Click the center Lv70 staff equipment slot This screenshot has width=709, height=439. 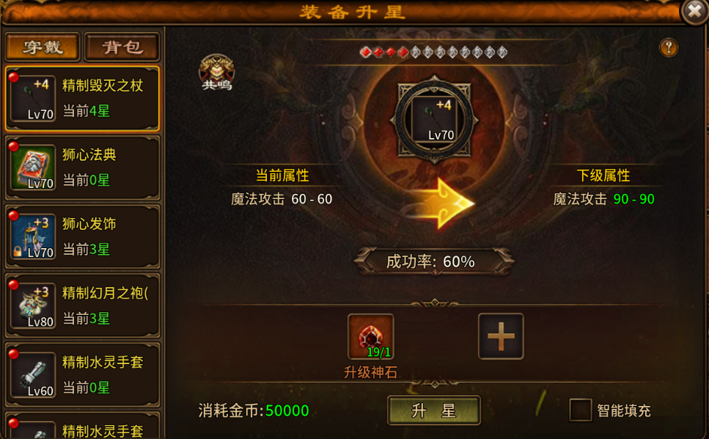[x=434, y=120]
